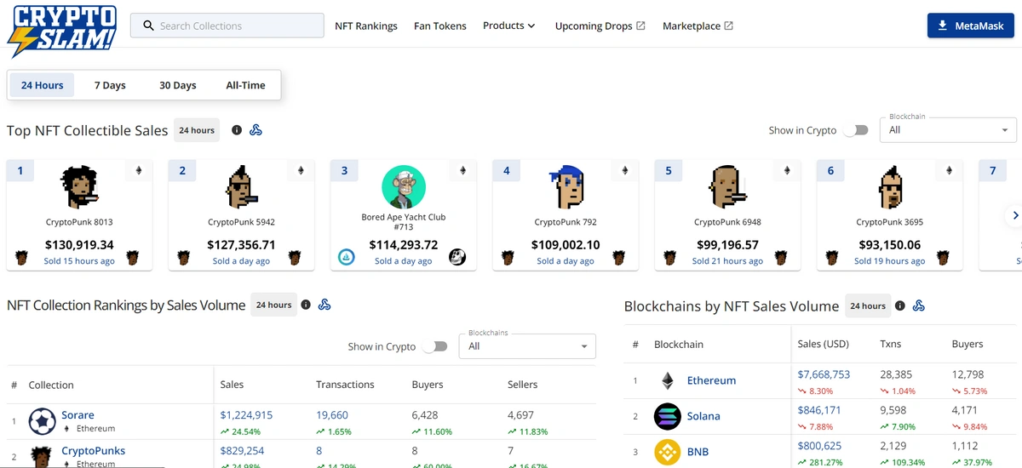Open Sorare collection link
1022x468 pixels.
[x=78, y=415]
